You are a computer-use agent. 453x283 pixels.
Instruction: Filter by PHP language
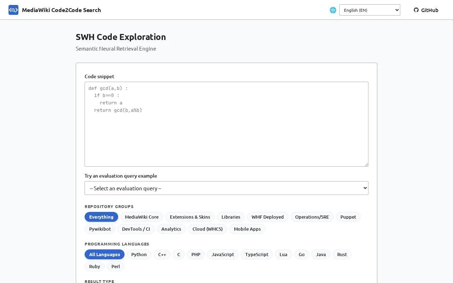click(196, 254)
